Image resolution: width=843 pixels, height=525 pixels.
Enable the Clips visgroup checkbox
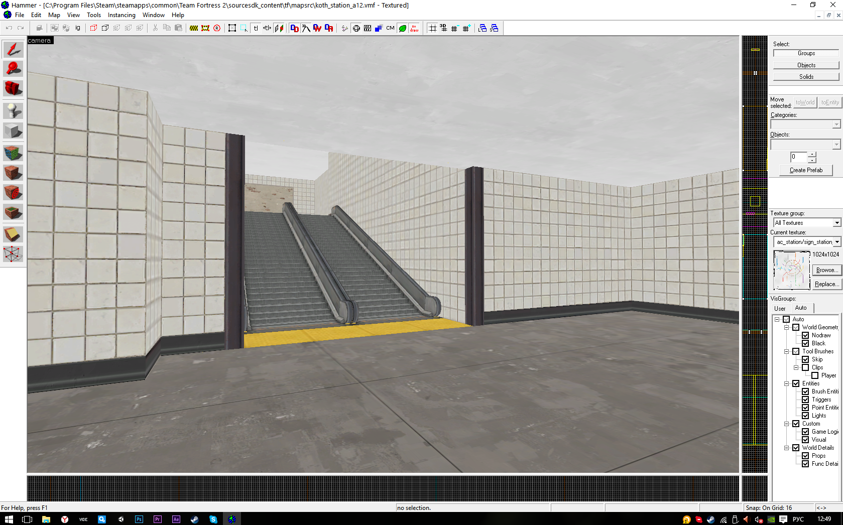pyautogui.click(x=805, y=367)
